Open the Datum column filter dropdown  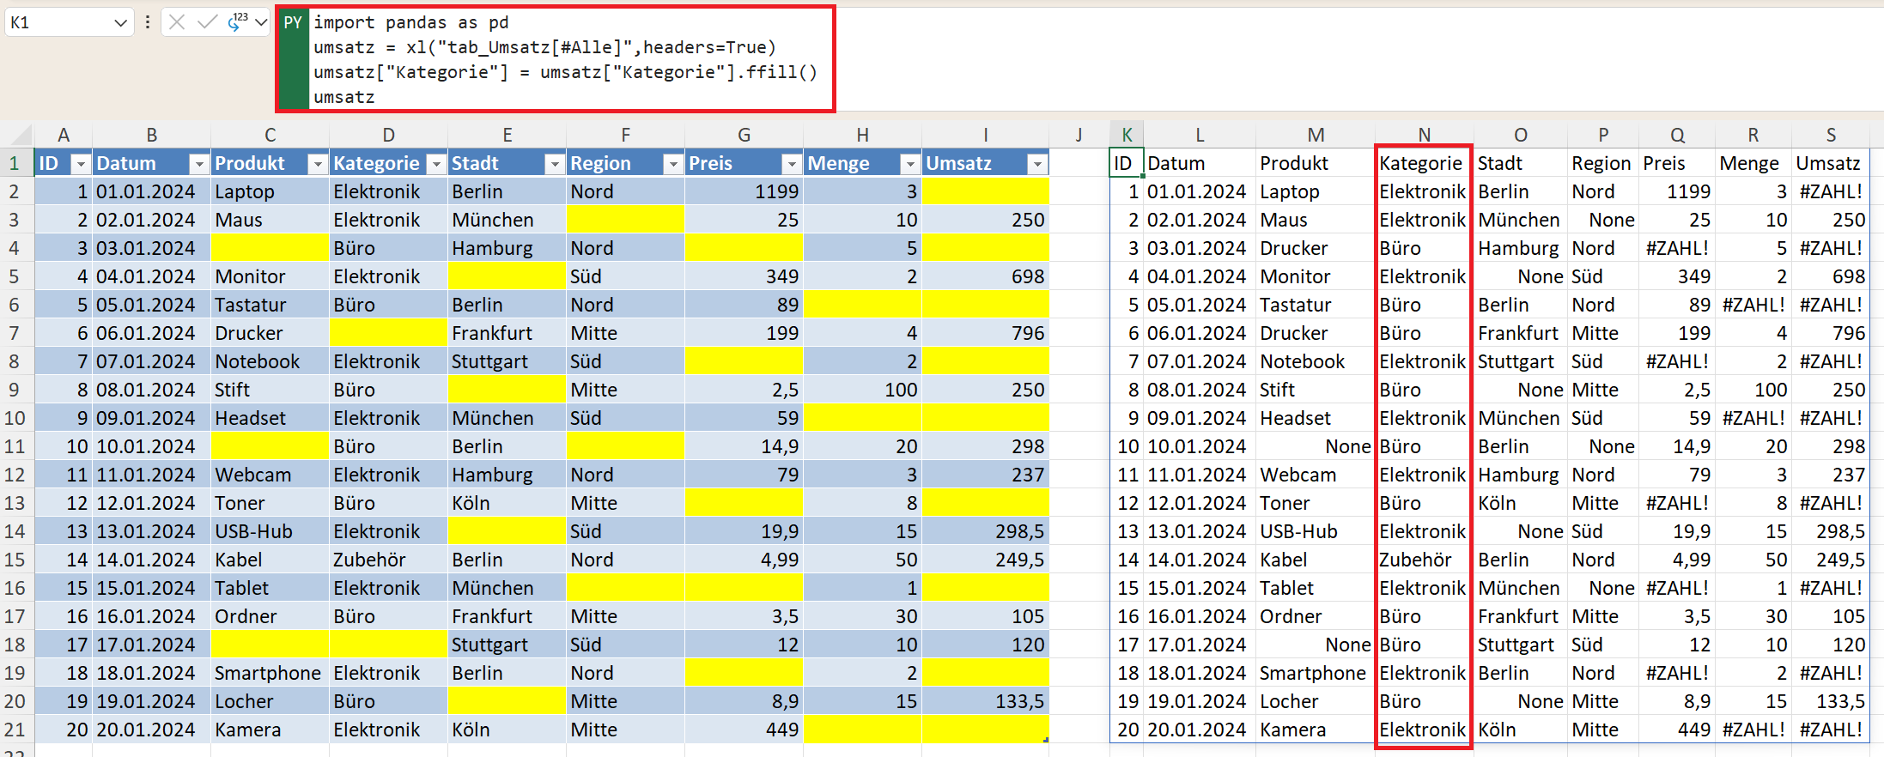[x=199, y=164]
